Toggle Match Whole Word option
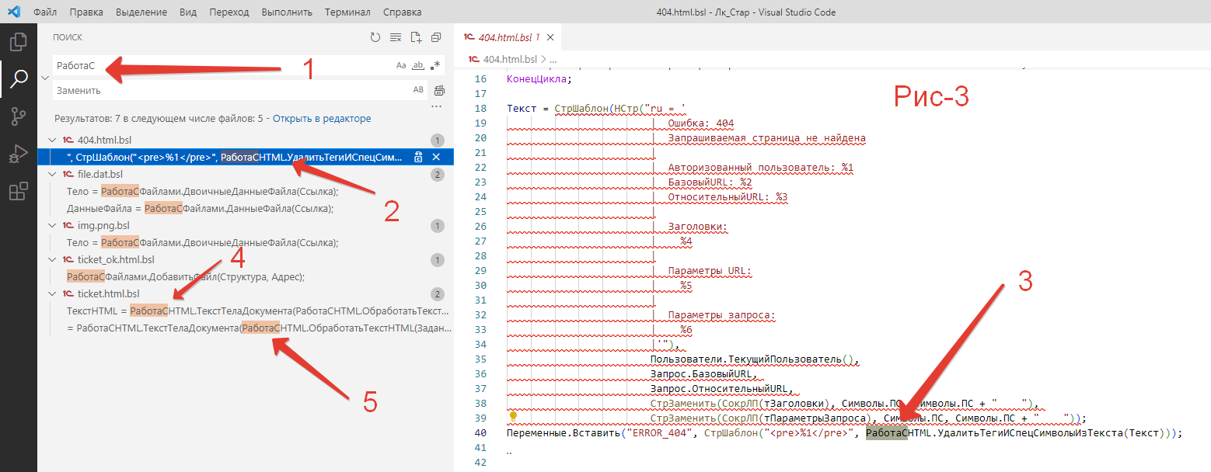1211x472 pixels. click(418, 65)
